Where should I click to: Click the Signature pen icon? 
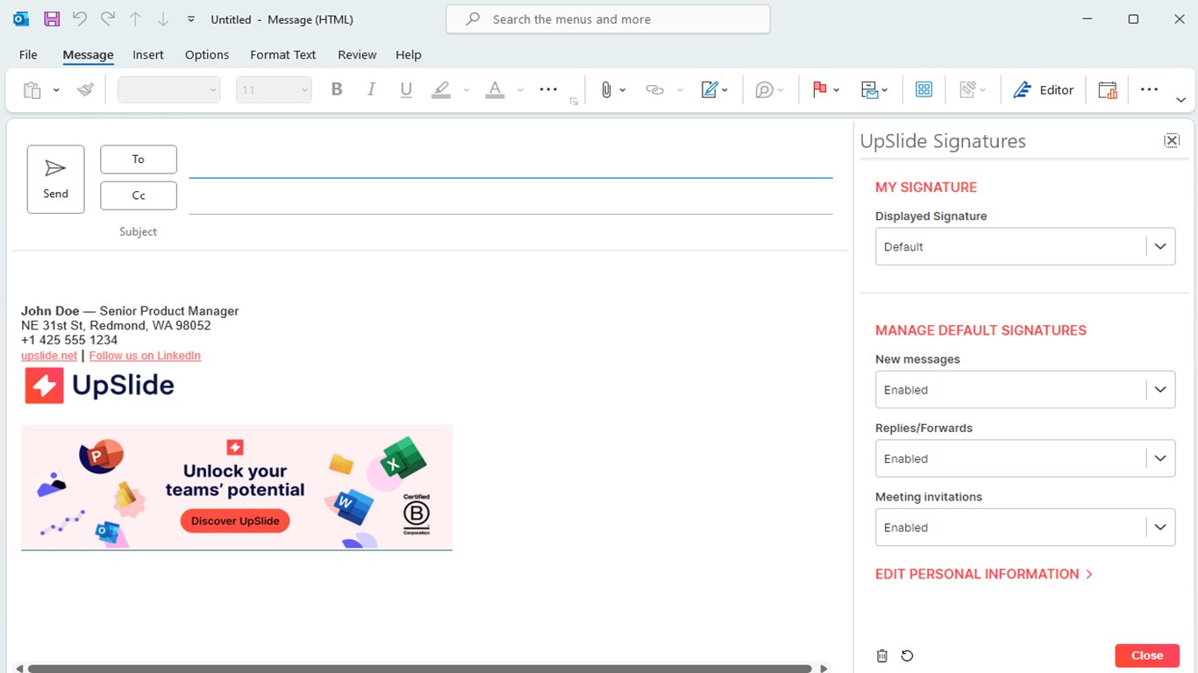click(x=710, y=89)
